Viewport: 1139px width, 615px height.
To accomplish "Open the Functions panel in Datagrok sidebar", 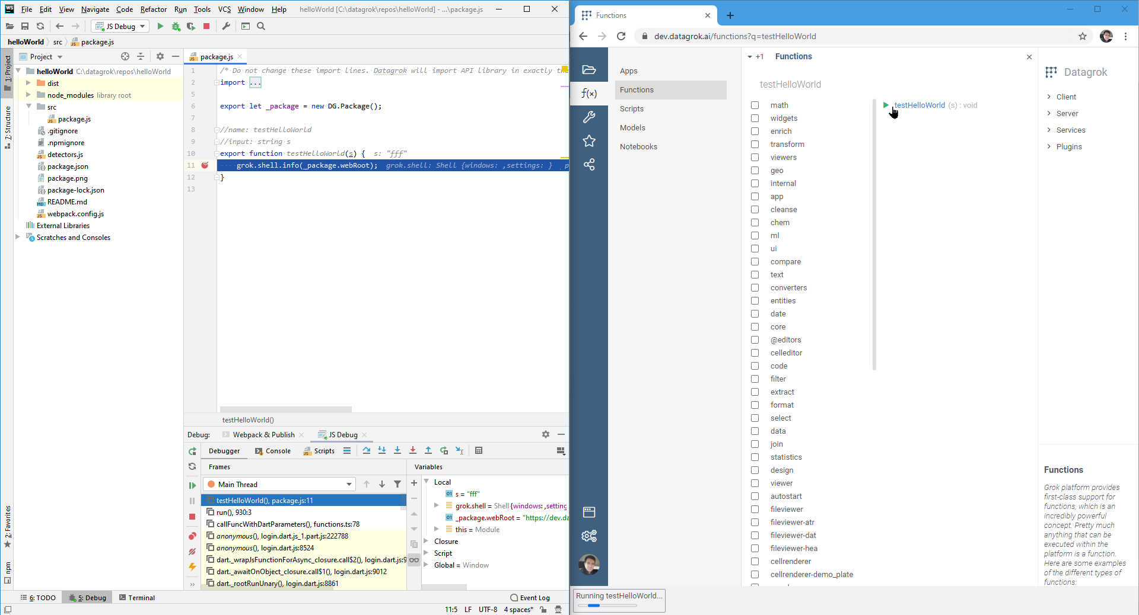I will (590, 93).
